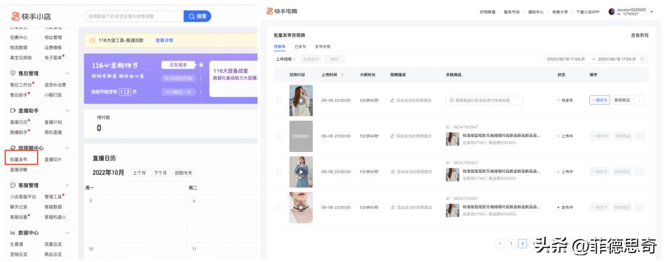Click the product search field in first row

pyautogui.click(x=484, y=100)
